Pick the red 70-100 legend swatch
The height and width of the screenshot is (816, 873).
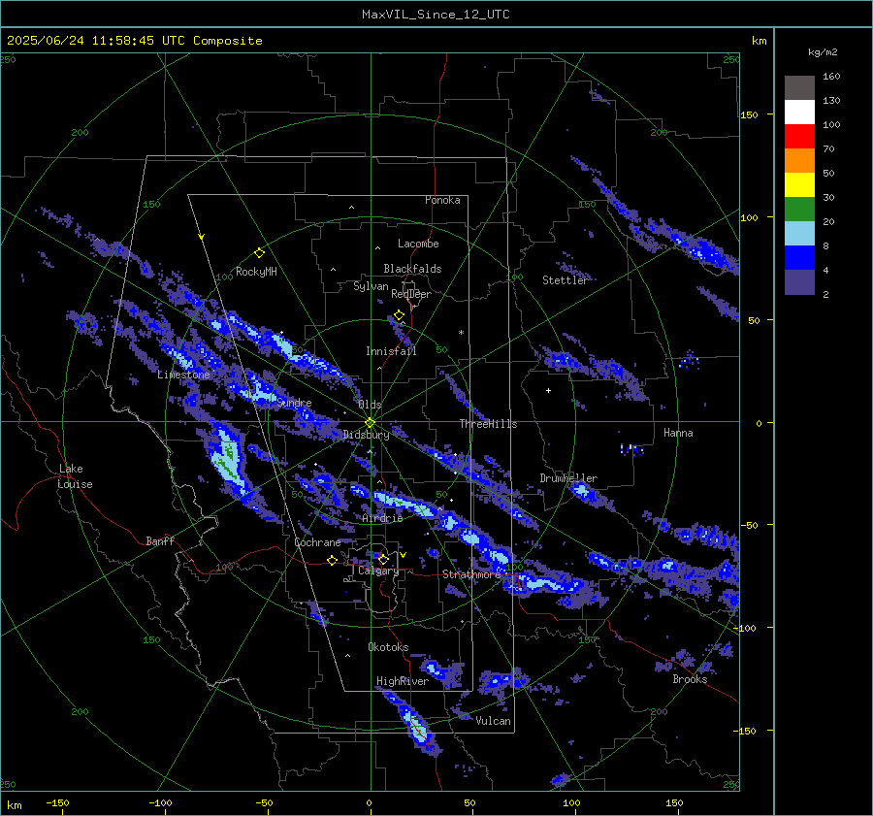click(799, 137)
